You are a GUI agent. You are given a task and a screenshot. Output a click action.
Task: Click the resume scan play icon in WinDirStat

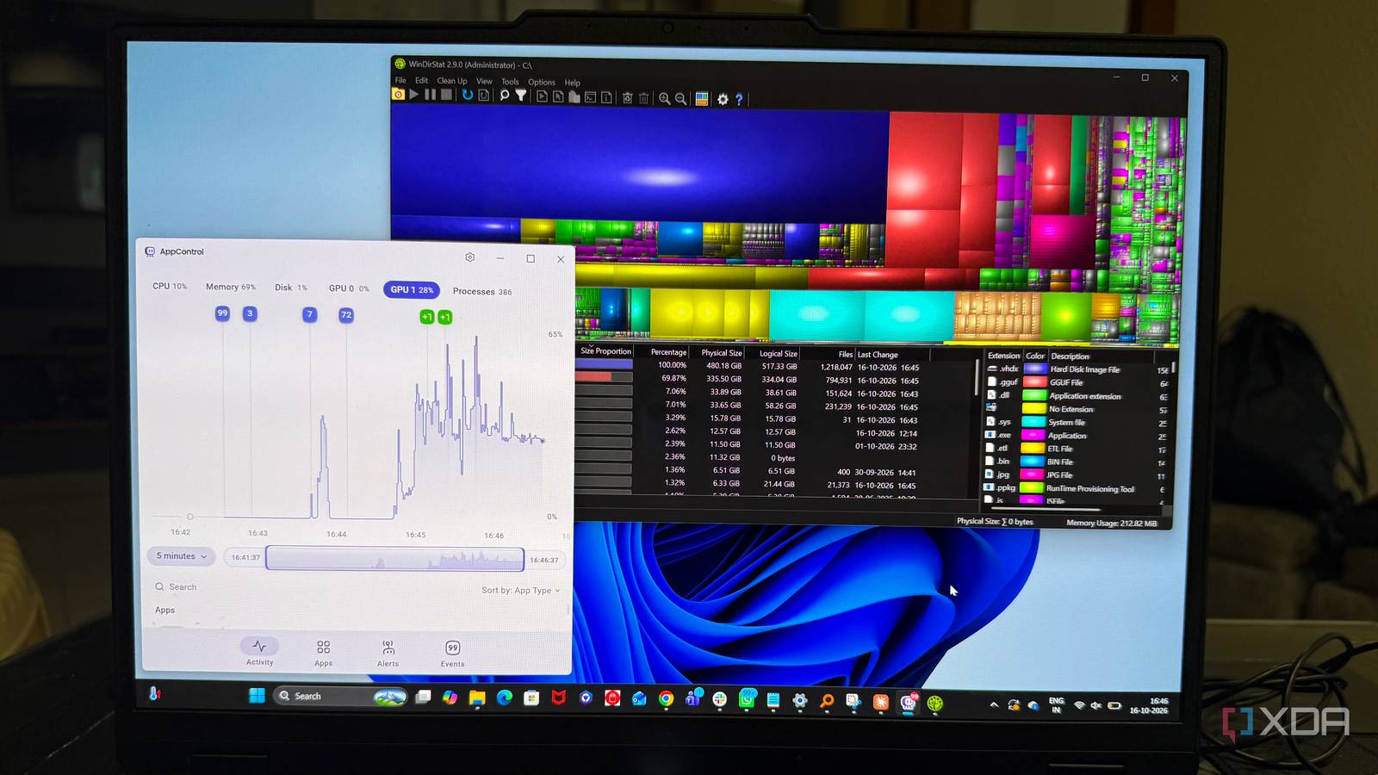point(414,95)
